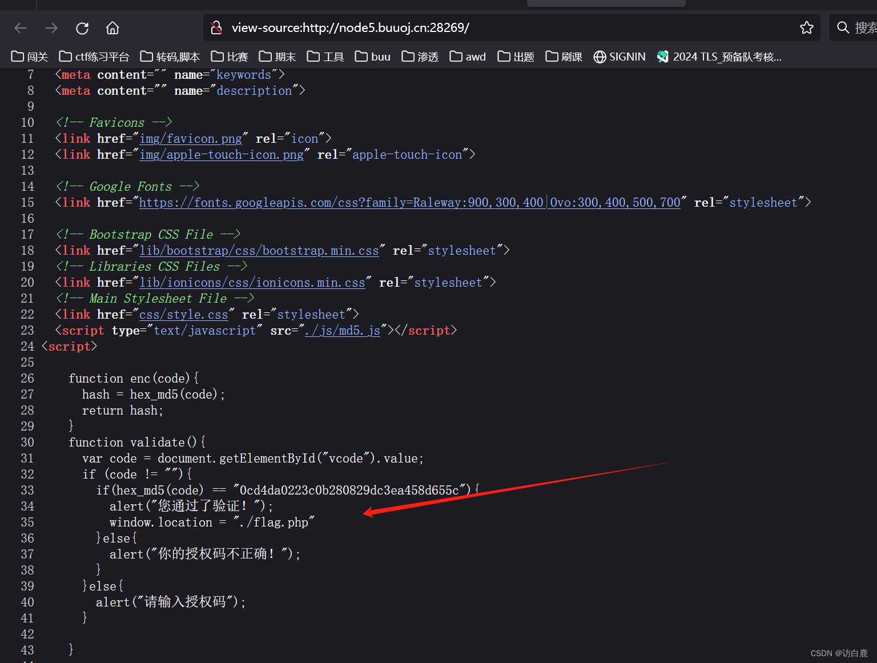Go forward with the forward arrow
Viewport: 877px width, 663px height.
pos(51,27)
